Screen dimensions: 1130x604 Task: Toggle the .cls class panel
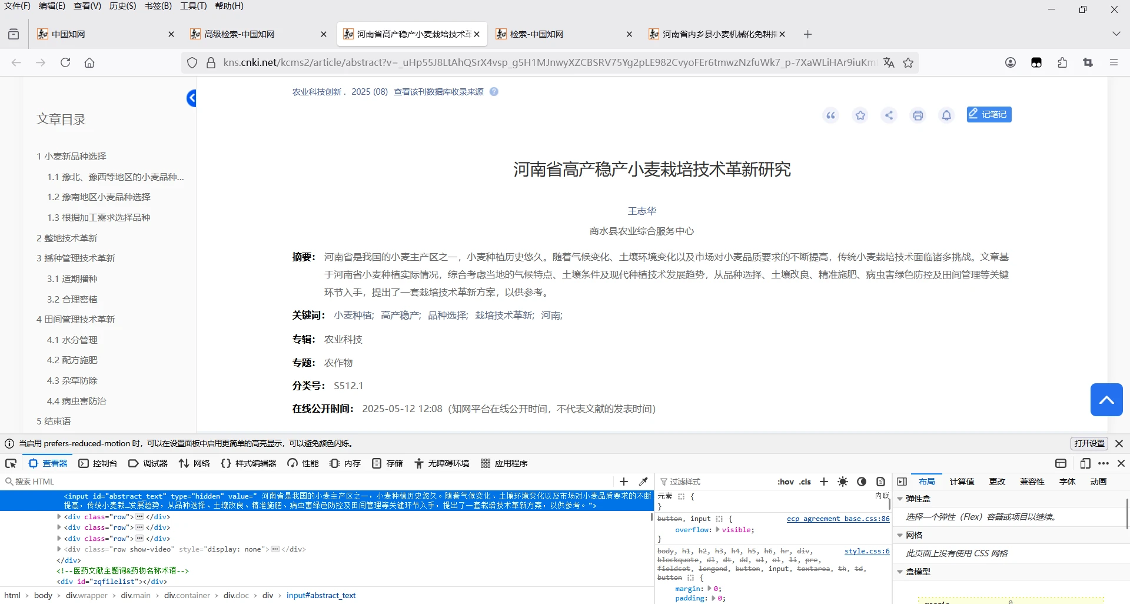click(805, 482)
